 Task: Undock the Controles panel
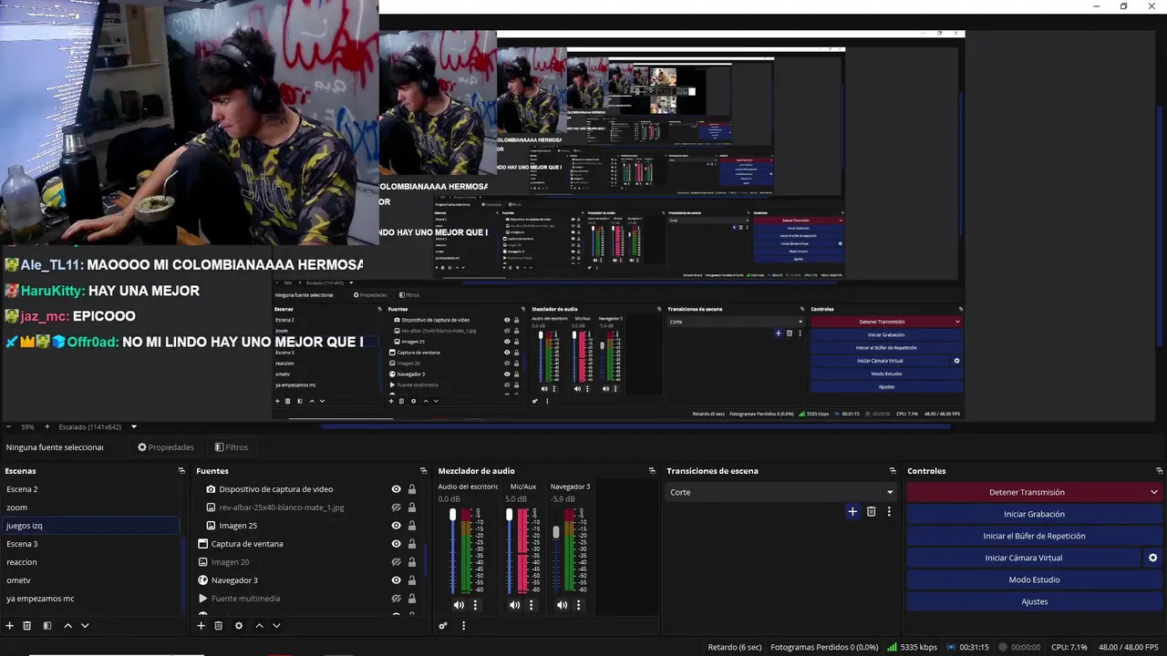click(x=1158, y=471)
